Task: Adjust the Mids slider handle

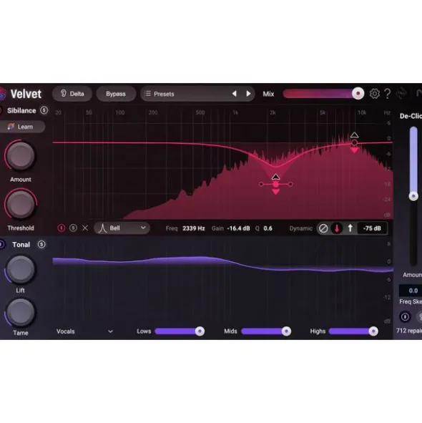Action: [x=286, y=331]
